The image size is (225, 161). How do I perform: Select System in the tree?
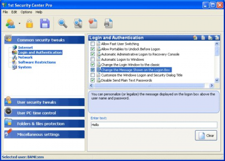[x=25, y=67]
